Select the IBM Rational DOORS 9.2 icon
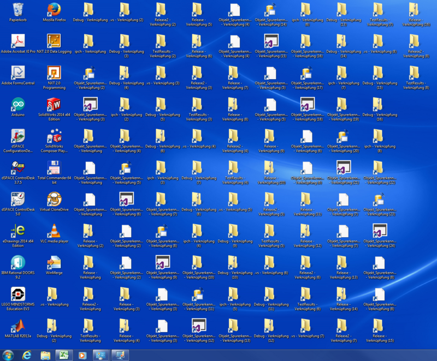 [x=17, y=263]
